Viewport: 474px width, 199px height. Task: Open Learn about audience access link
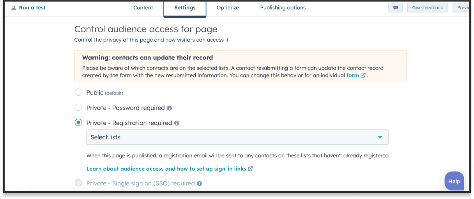(166, 169)
